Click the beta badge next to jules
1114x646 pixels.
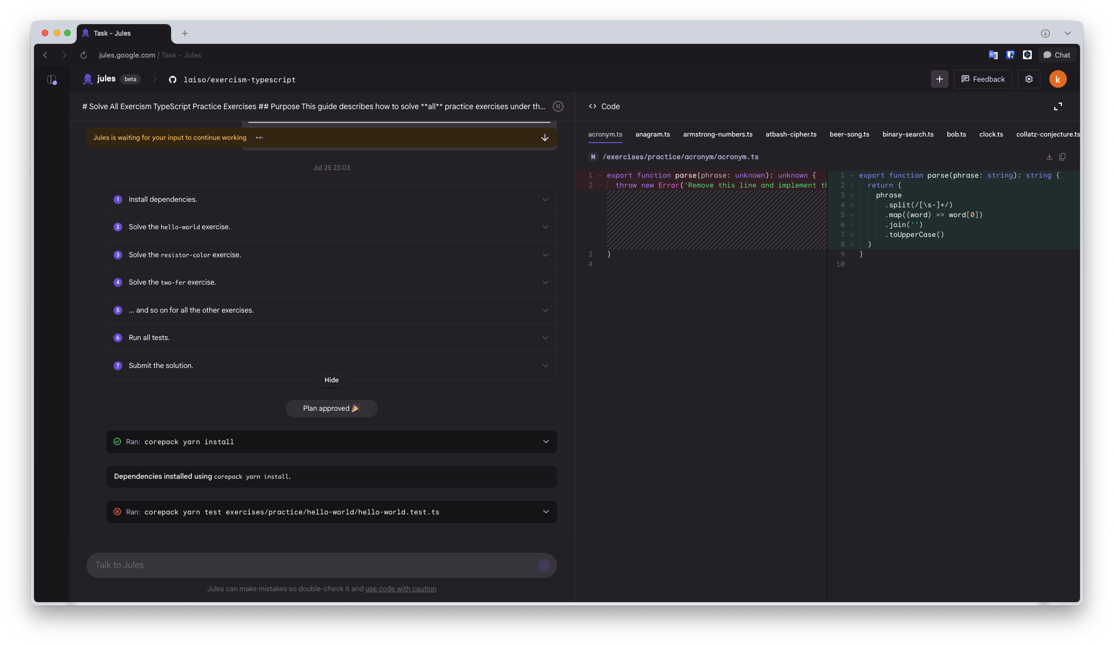(x=130, y=80)
